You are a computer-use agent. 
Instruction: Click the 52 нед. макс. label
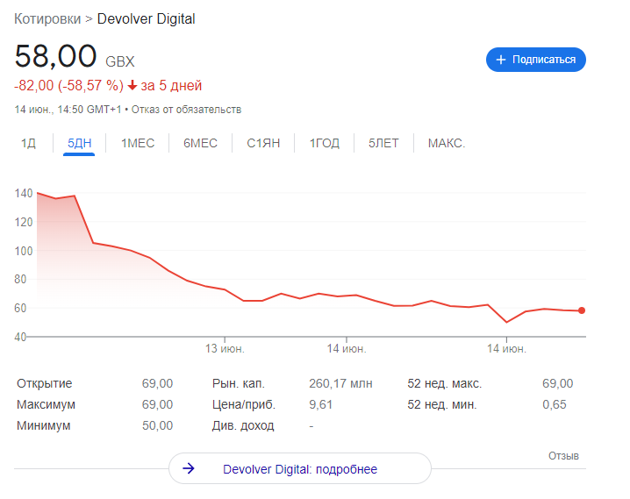(444, 383)
